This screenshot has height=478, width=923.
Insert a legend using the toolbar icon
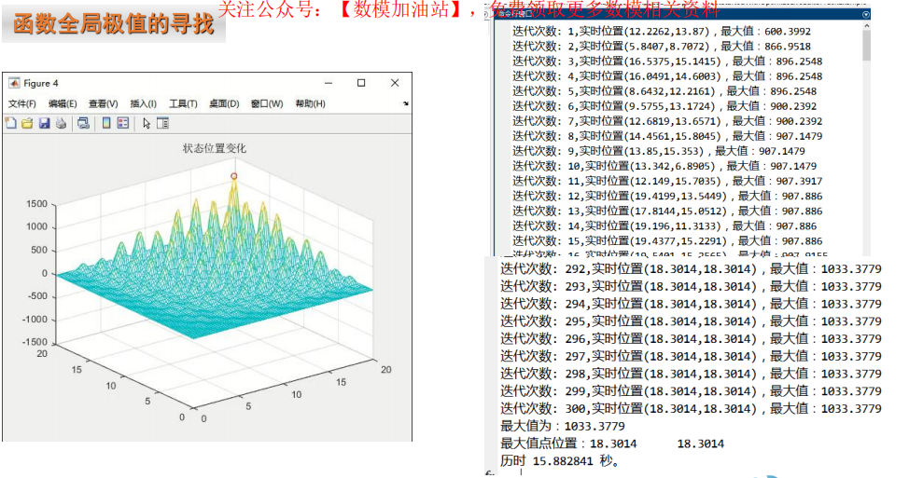pyautogui.click(x=123, y=123)
